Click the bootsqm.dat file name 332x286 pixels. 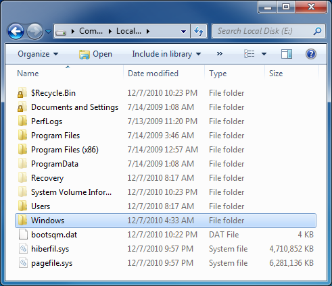click(54, 235)
